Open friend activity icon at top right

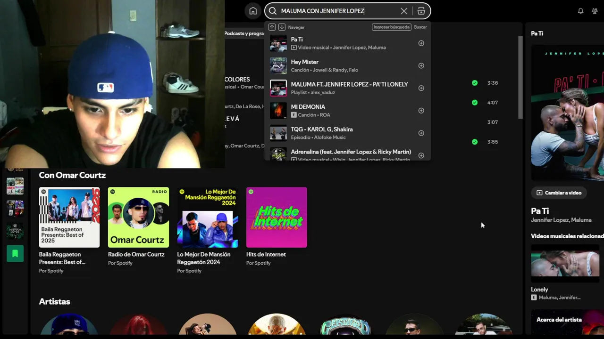[x=595, y=11]
